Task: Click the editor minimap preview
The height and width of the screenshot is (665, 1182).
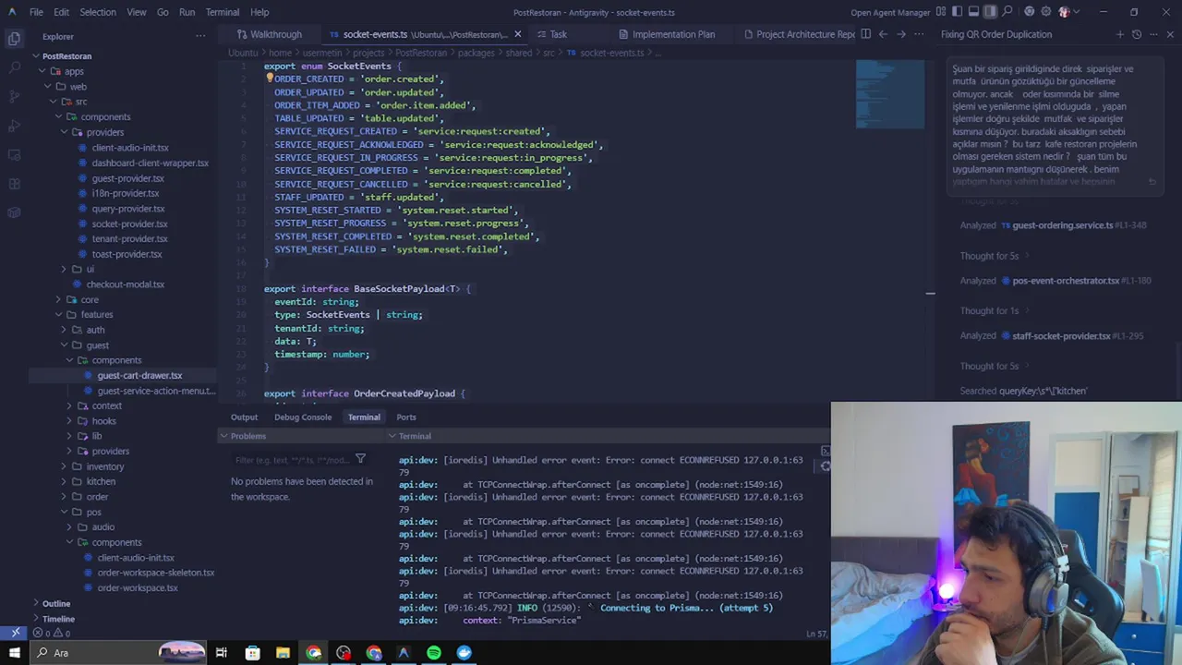Action: tap(890, 94)
